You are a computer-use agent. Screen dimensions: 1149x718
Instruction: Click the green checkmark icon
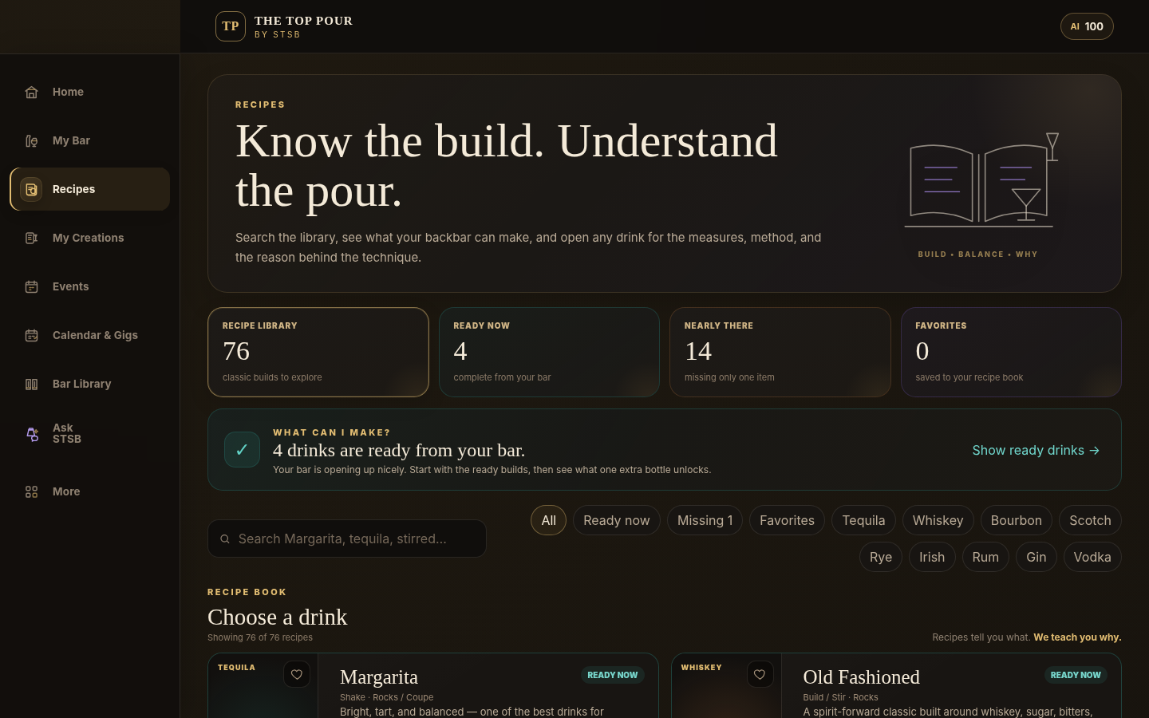click(x=242, y=449)
